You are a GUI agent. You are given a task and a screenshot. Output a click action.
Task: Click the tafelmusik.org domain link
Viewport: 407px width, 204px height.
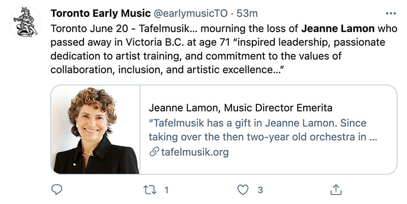coord(194,152)
